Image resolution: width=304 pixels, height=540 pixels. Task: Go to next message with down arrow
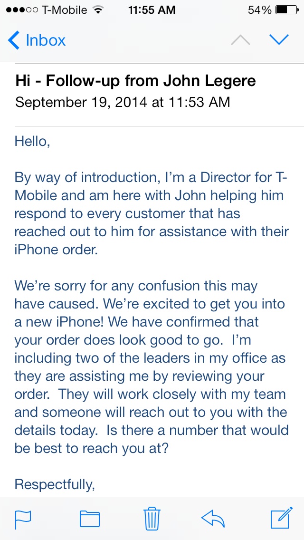point(279,40)
